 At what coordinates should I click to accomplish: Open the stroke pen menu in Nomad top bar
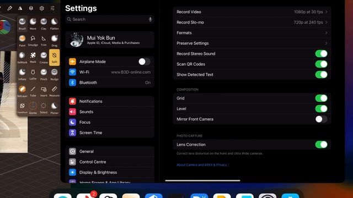[x=9, y=8]
